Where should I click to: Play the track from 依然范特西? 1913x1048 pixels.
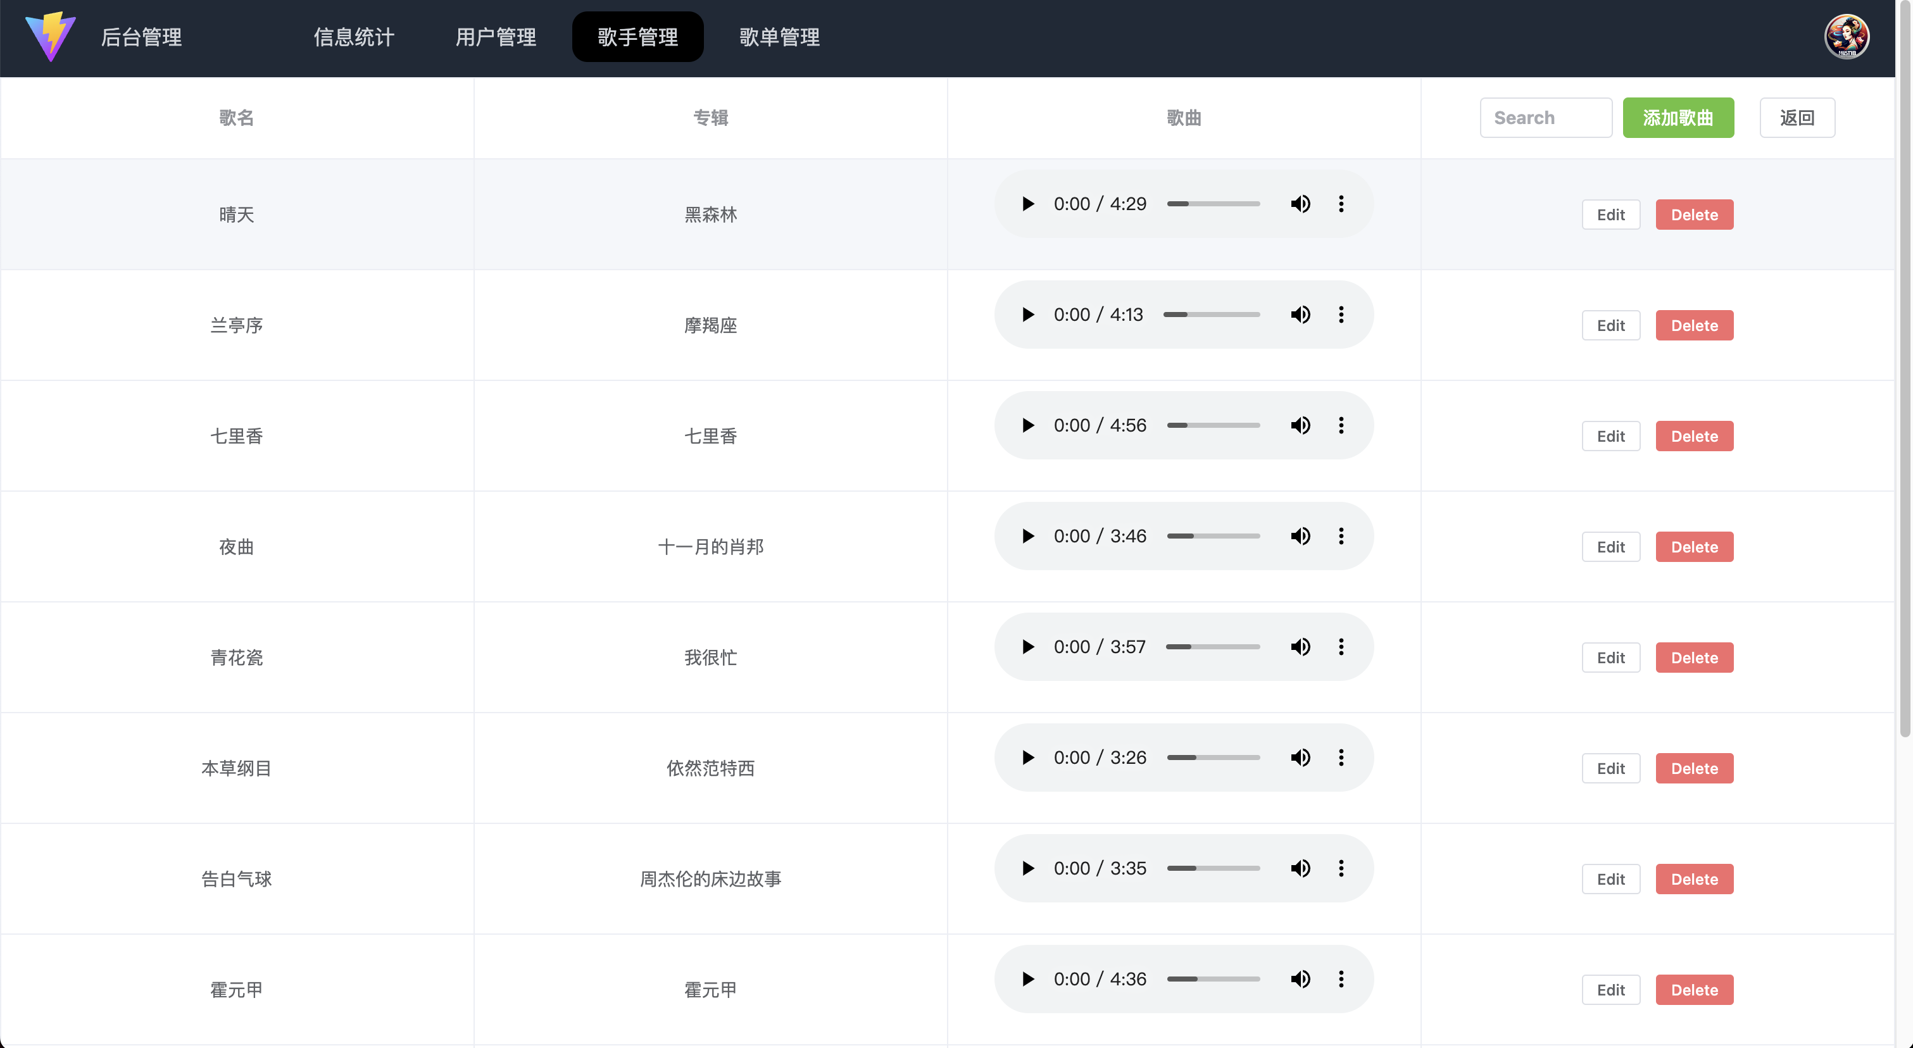click(x=1029, y=757)
